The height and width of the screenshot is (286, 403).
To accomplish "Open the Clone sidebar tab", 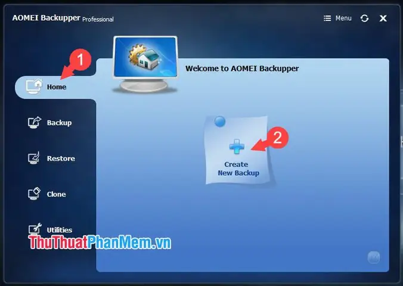I will tap(47, 194).
